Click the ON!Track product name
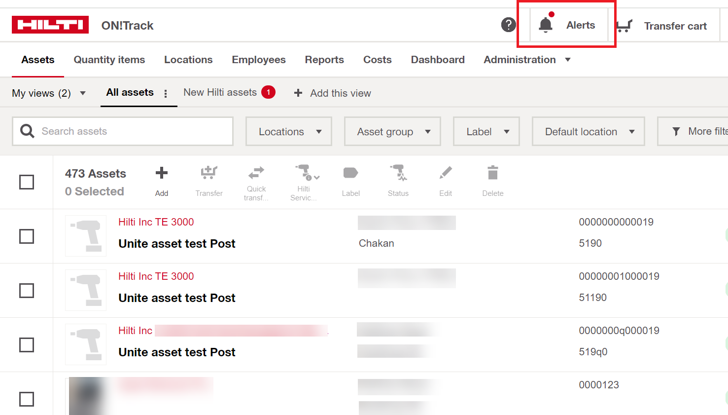This screenshot has width=728, height=415. pyautogui.click(x=128, y=26)
